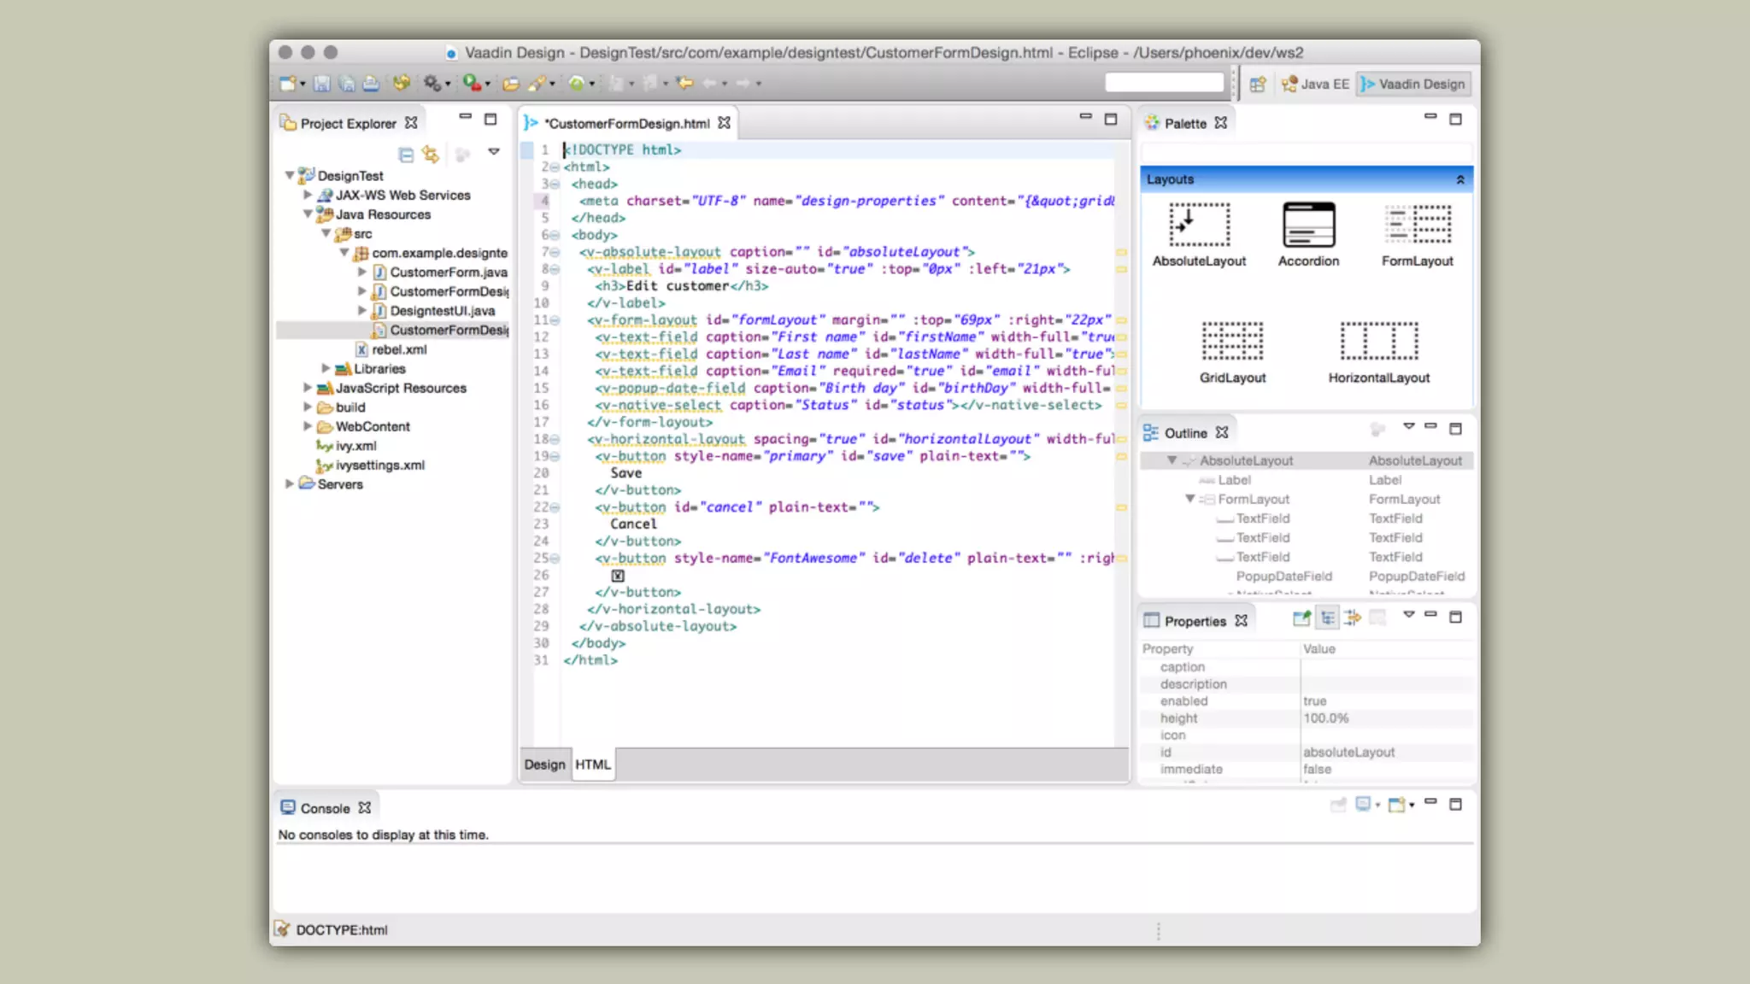Screen dimensions: 1750x984
Task: Open CustomerForm.java in Project Explorer
Action: pyautogui.click(x=448, y=272)
